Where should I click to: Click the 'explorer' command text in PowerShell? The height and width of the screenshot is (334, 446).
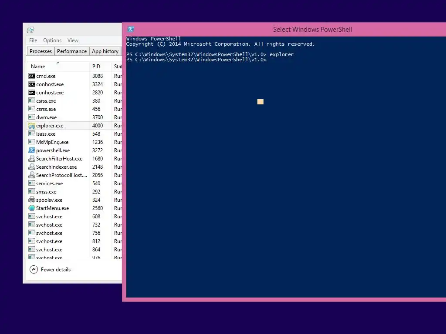pyautogui.click(x=282, y=54)
